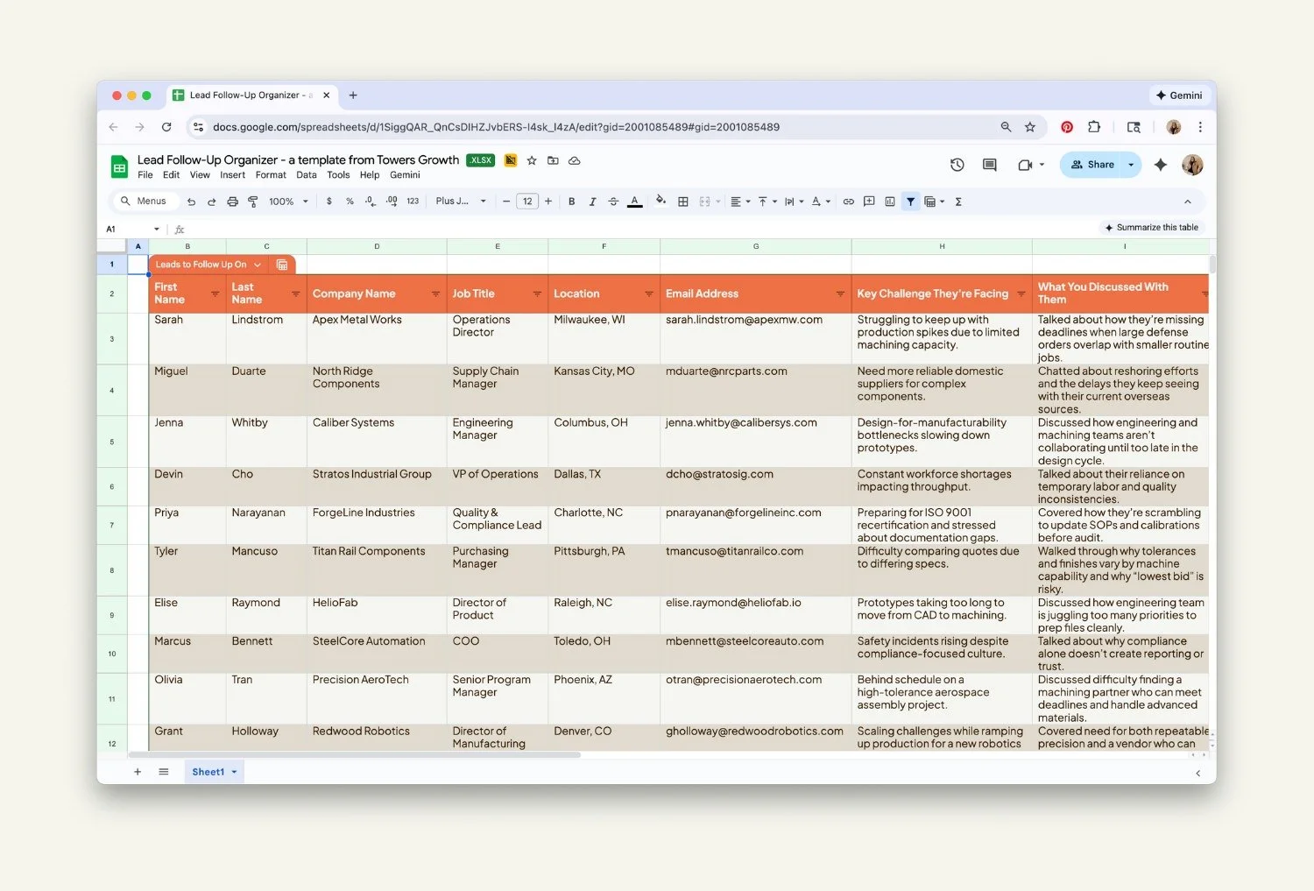Open the Pinterest browser extension
Viewport: 1314px width, 891px height.
coord(1067,127)
